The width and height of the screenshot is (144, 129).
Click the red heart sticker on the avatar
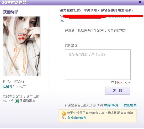coord(23,38)
